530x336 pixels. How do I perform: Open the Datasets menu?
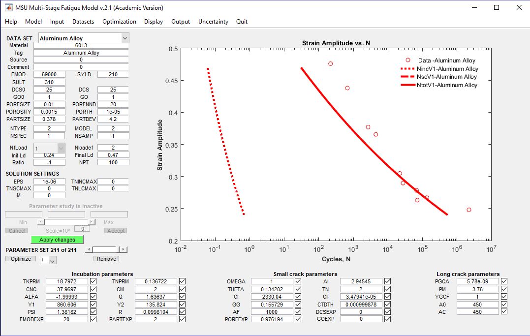click(83, 22)
